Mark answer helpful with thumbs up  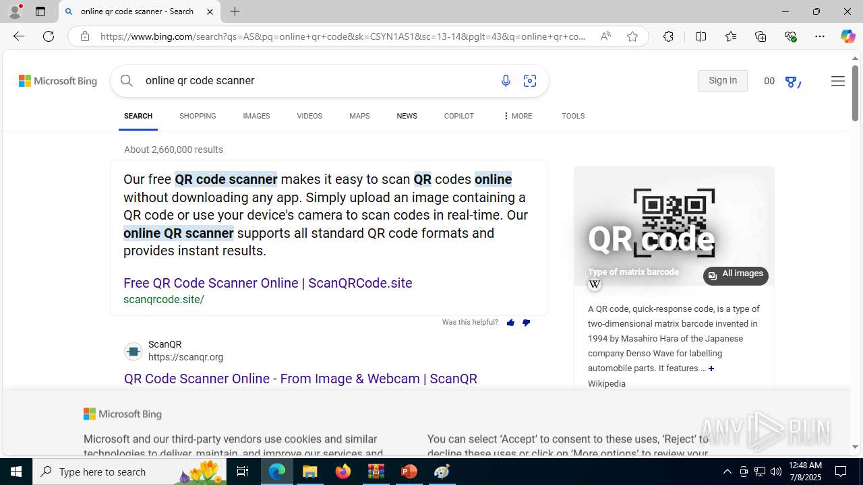click(510, 323)
